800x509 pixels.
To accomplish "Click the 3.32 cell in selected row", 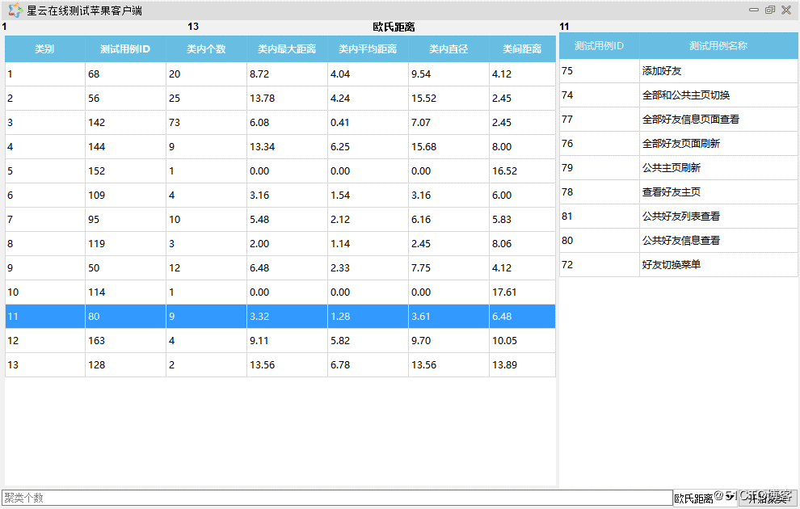I will click(287, 316).
